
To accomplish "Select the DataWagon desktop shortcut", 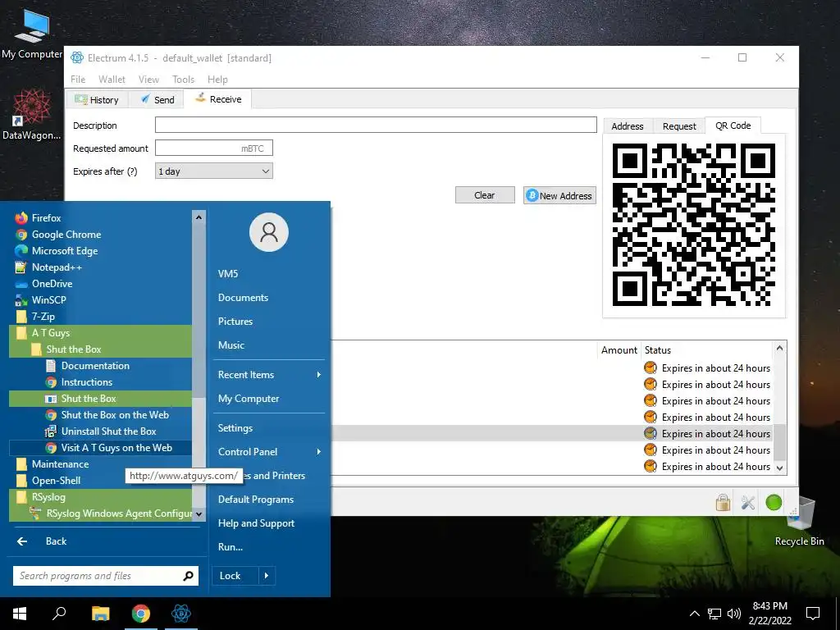I will pyautogui.click(x=32, y=115).
